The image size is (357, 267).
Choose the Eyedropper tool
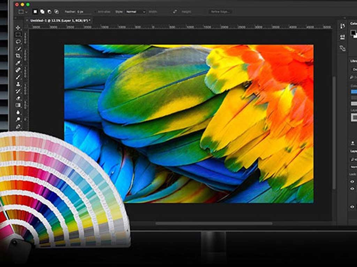[18, 63]
